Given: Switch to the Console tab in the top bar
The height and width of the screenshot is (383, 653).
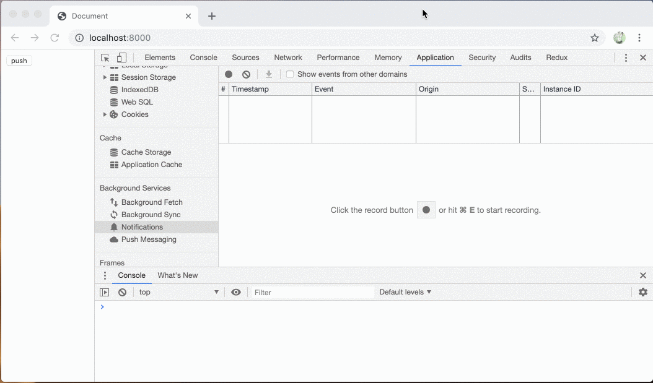Looking at the screenshot, I should 204,58.
